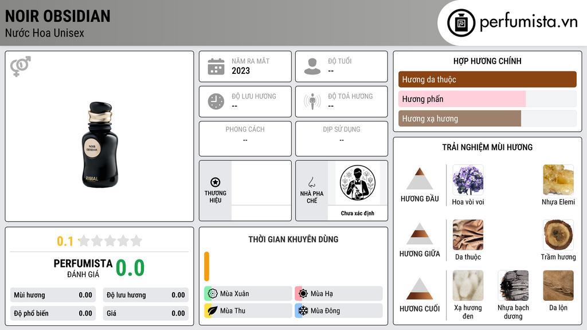This screenshot has width=587, height=330.
Task: Click the Hương da thuộc accord bar
Action: click(x=487, y=79)
